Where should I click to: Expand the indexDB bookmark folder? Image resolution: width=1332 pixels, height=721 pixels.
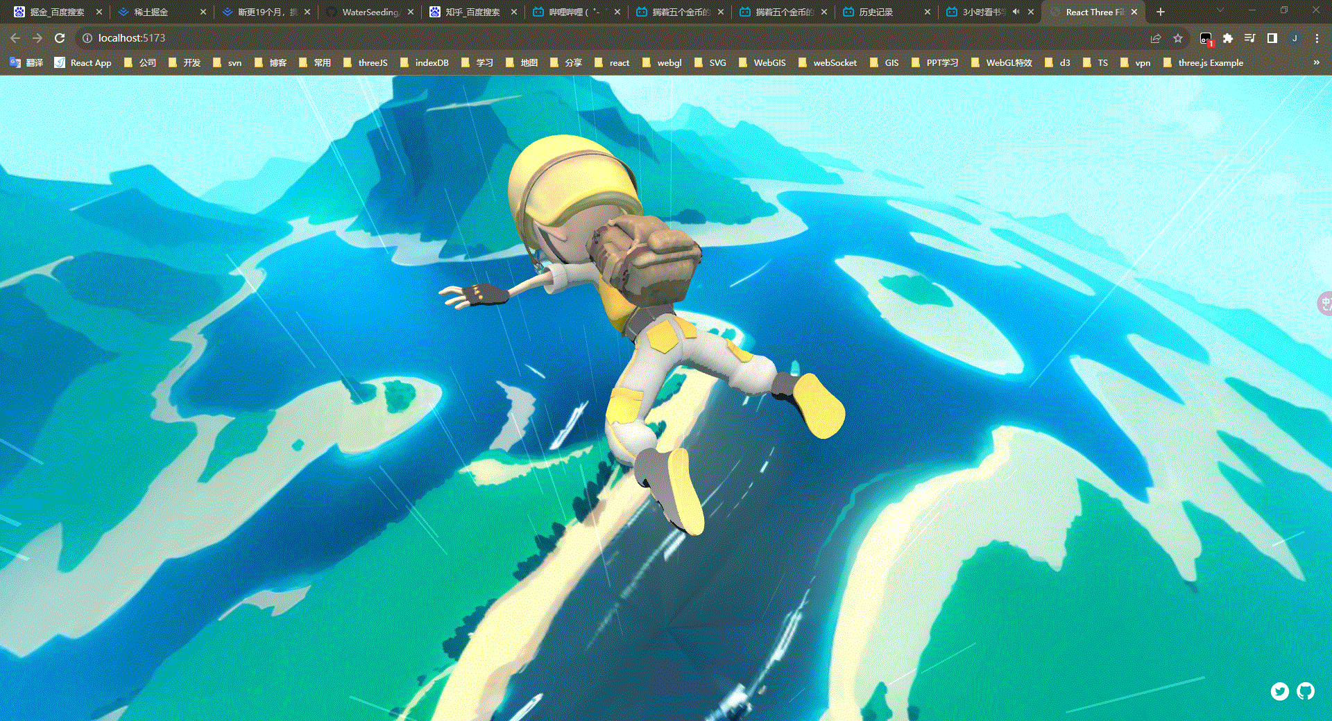(424, 62)
